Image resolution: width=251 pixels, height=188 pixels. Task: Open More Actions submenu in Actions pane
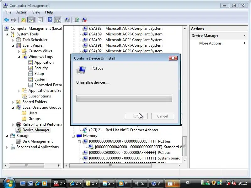click(x=210, y=43)
